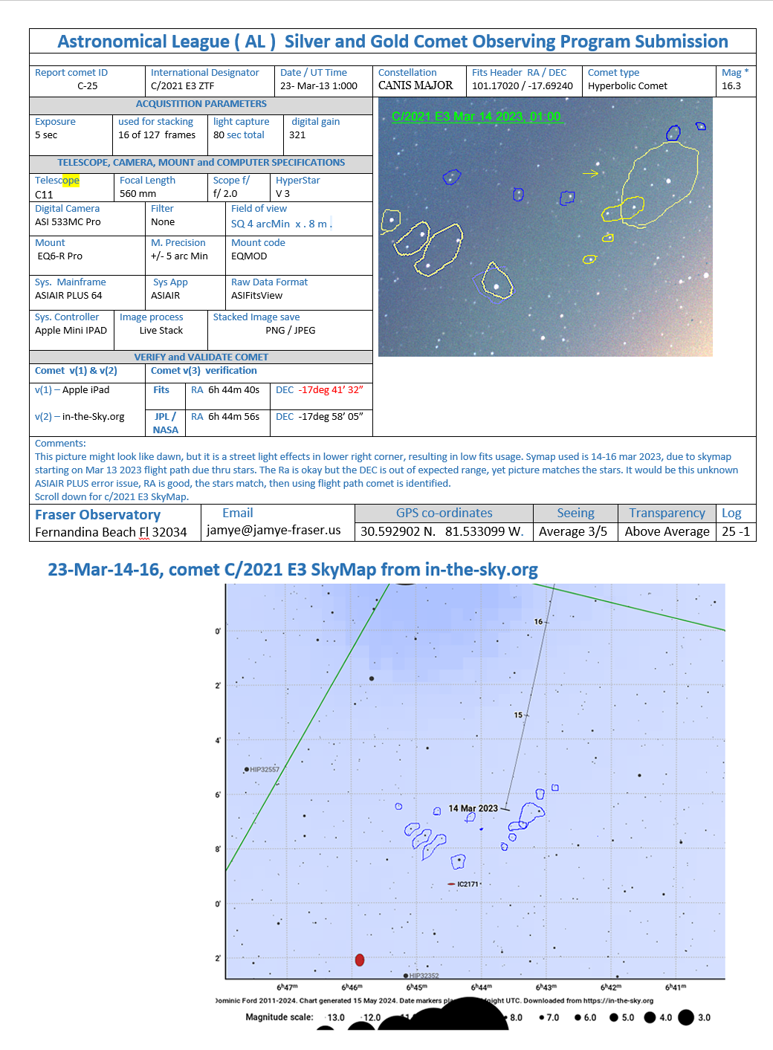
Task: Click the red-underlined 'Fl' in the address
Action: pyautogui.click(x=143, y=532)
